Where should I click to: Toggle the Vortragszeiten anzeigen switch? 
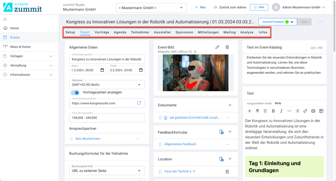(75, 93)
